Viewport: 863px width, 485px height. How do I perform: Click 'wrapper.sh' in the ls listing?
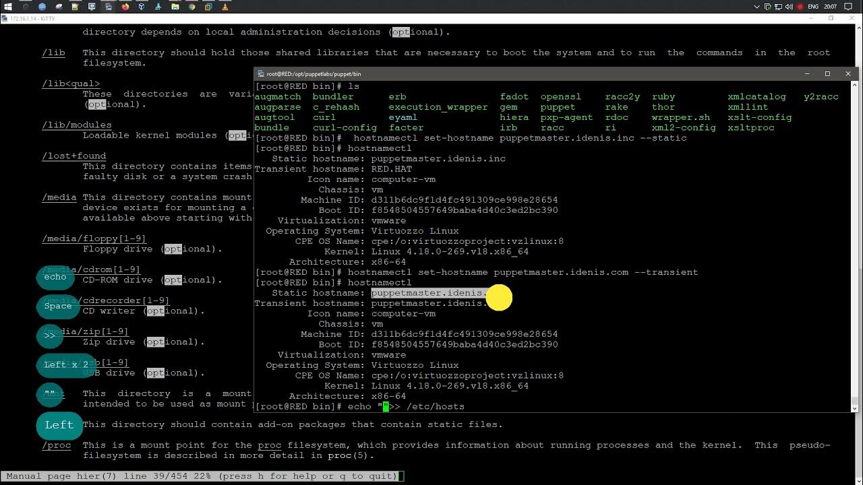click(x=681, y=117)
